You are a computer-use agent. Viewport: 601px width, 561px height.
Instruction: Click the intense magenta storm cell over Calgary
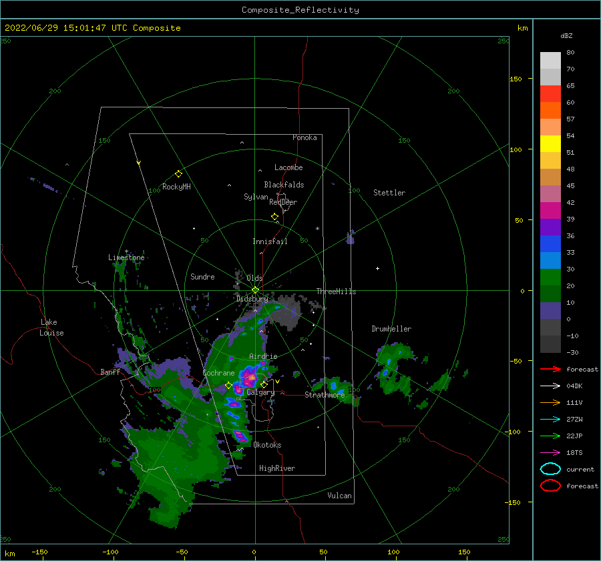click(x=250, y=376)
